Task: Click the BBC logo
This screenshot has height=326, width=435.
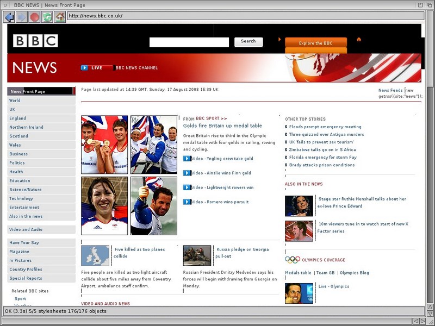Action: tap(35, 41)
